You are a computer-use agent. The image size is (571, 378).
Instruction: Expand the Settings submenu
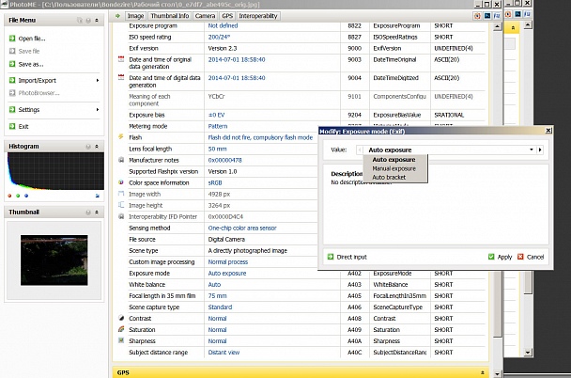click(x=98, y=109)
